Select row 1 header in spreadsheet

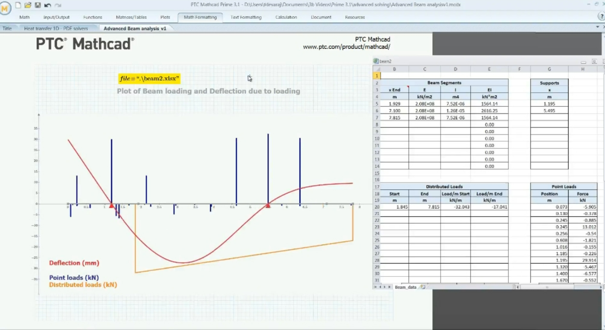[x=376, y=76]
